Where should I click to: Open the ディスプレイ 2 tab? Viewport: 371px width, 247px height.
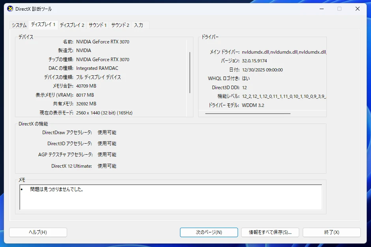(x=72, y=25)
